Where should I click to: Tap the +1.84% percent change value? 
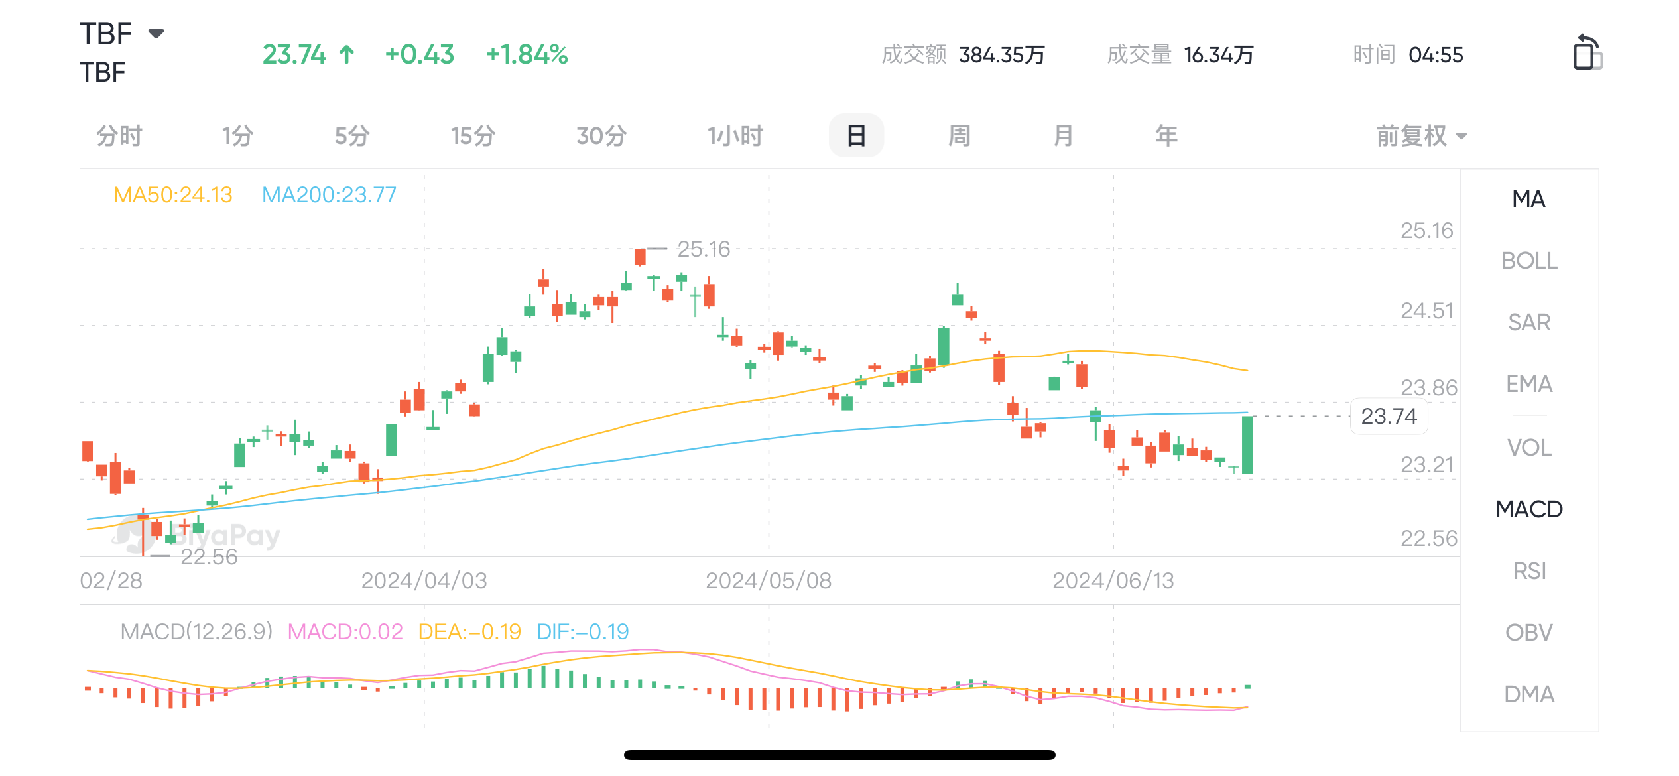click(x=527, y=54)
